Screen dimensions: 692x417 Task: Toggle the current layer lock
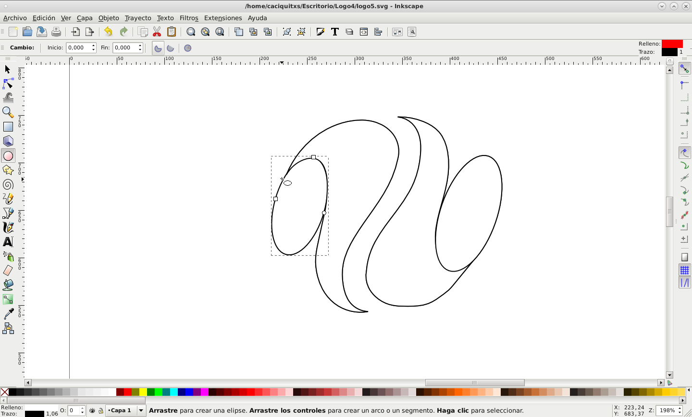pos(101,411)
